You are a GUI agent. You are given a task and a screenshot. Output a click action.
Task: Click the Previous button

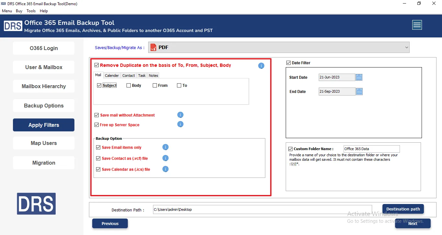pos(110,223)
